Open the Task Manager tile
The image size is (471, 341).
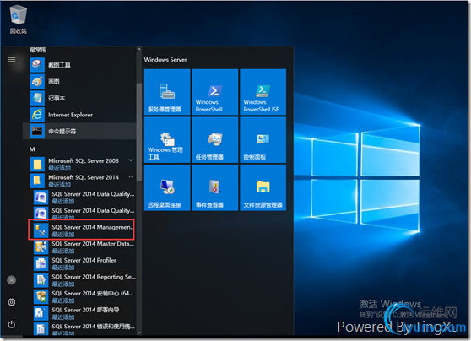pos(215,140)
